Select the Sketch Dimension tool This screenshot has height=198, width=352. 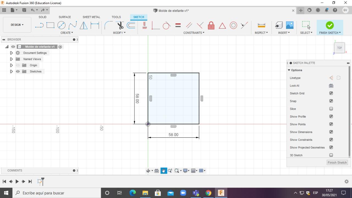95,25
